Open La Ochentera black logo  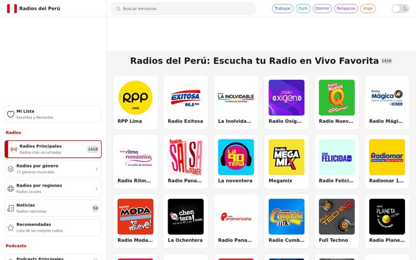point(185,217)
